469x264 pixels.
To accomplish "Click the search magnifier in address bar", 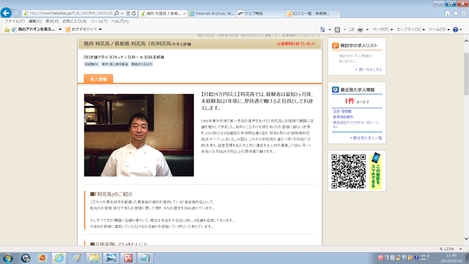I will (x=116, y=14).
